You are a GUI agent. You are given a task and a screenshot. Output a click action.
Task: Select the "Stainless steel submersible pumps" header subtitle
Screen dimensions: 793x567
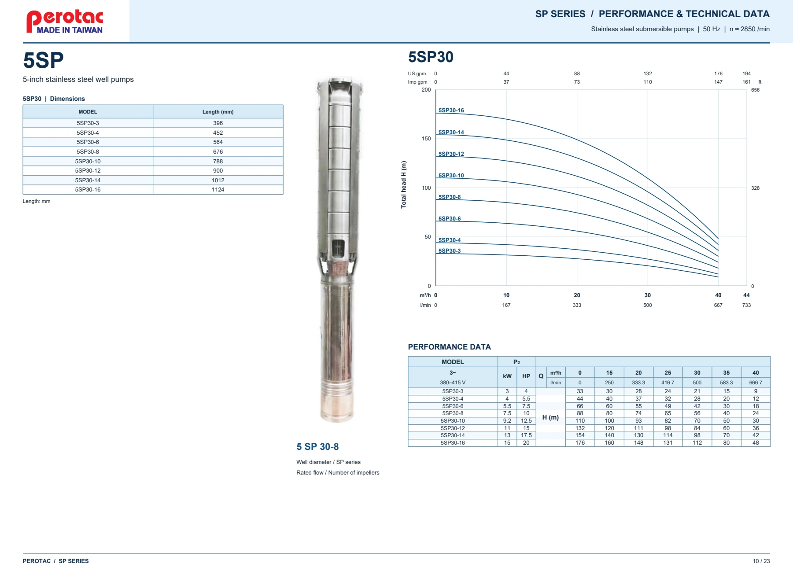click(x=642, y=29)
